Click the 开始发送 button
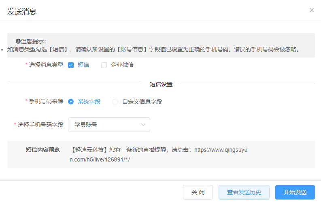Screen dimensions: 321x206 tap(295, 192)
